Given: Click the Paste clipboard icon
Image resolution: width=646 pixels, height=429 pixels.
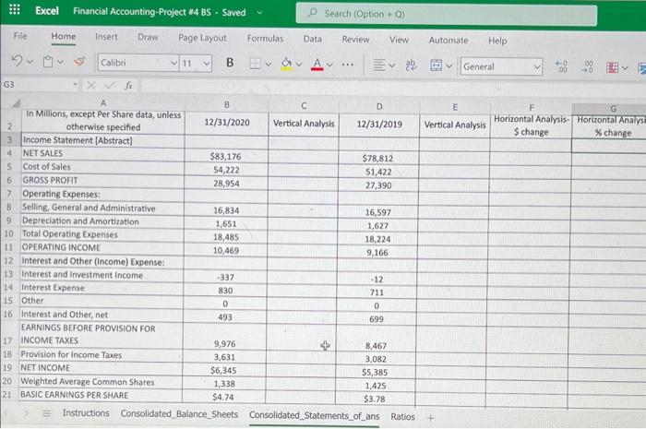Looking at the screenshot, I should 48,62.
